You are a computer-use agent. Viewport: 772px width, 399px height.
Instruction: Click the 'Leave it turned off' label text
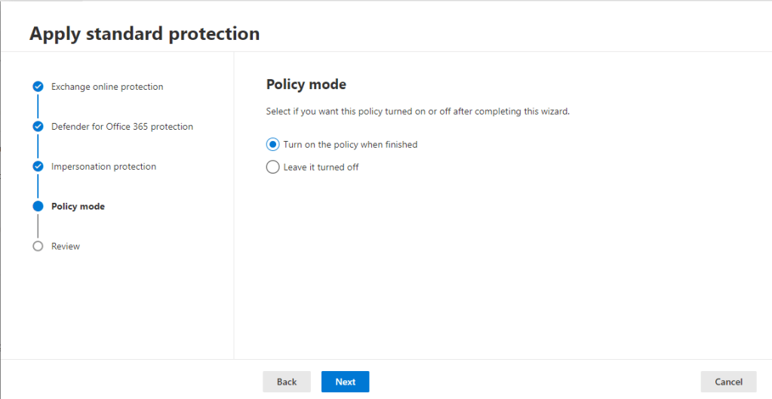coord(321,167)
